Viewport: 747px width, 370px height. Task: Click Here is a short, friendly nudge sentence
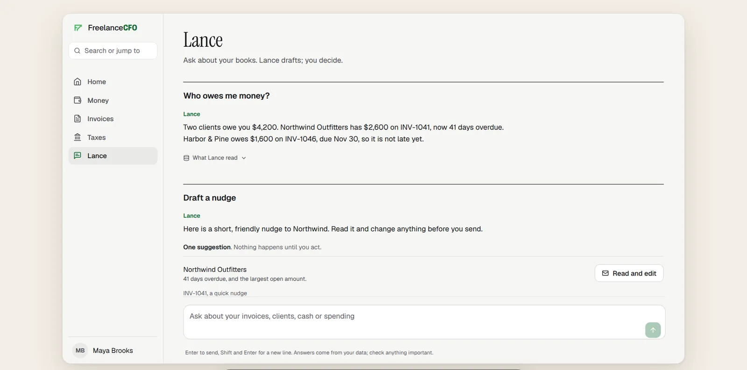point(333,229)
